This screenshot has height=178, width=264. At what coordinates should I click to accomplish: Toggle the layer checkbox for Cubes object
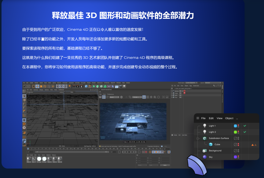click(x=180, y=93)
